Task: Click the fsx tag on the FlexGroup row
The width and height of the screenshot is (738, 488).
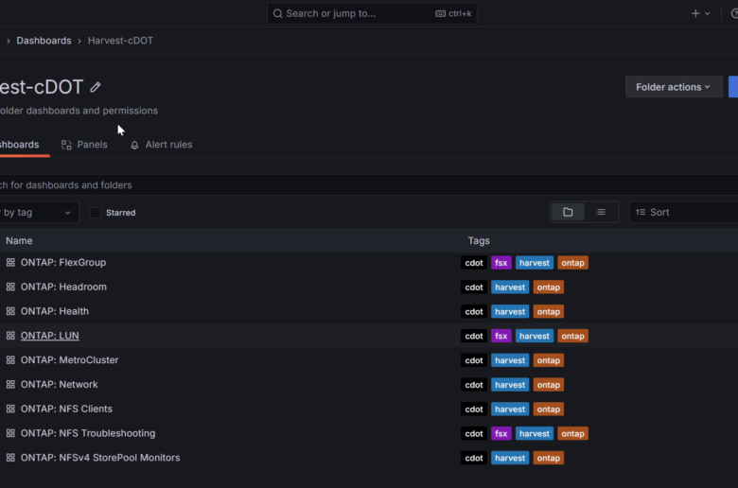Action: pos(501,263)
